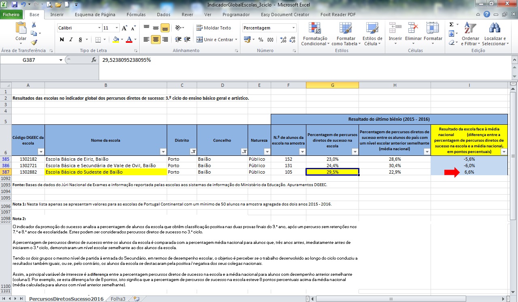518x302 pixels.
Task: Switch to the Folha3 sheet tab
Action: (x=118, y=299)
